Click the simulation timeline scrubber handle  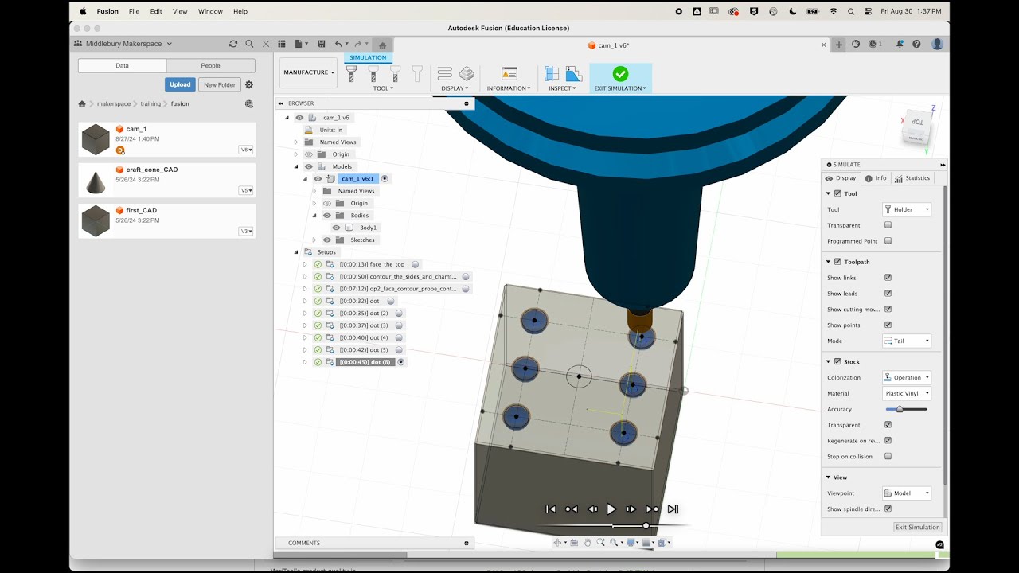pyautogui.click(x=646, y=525)
